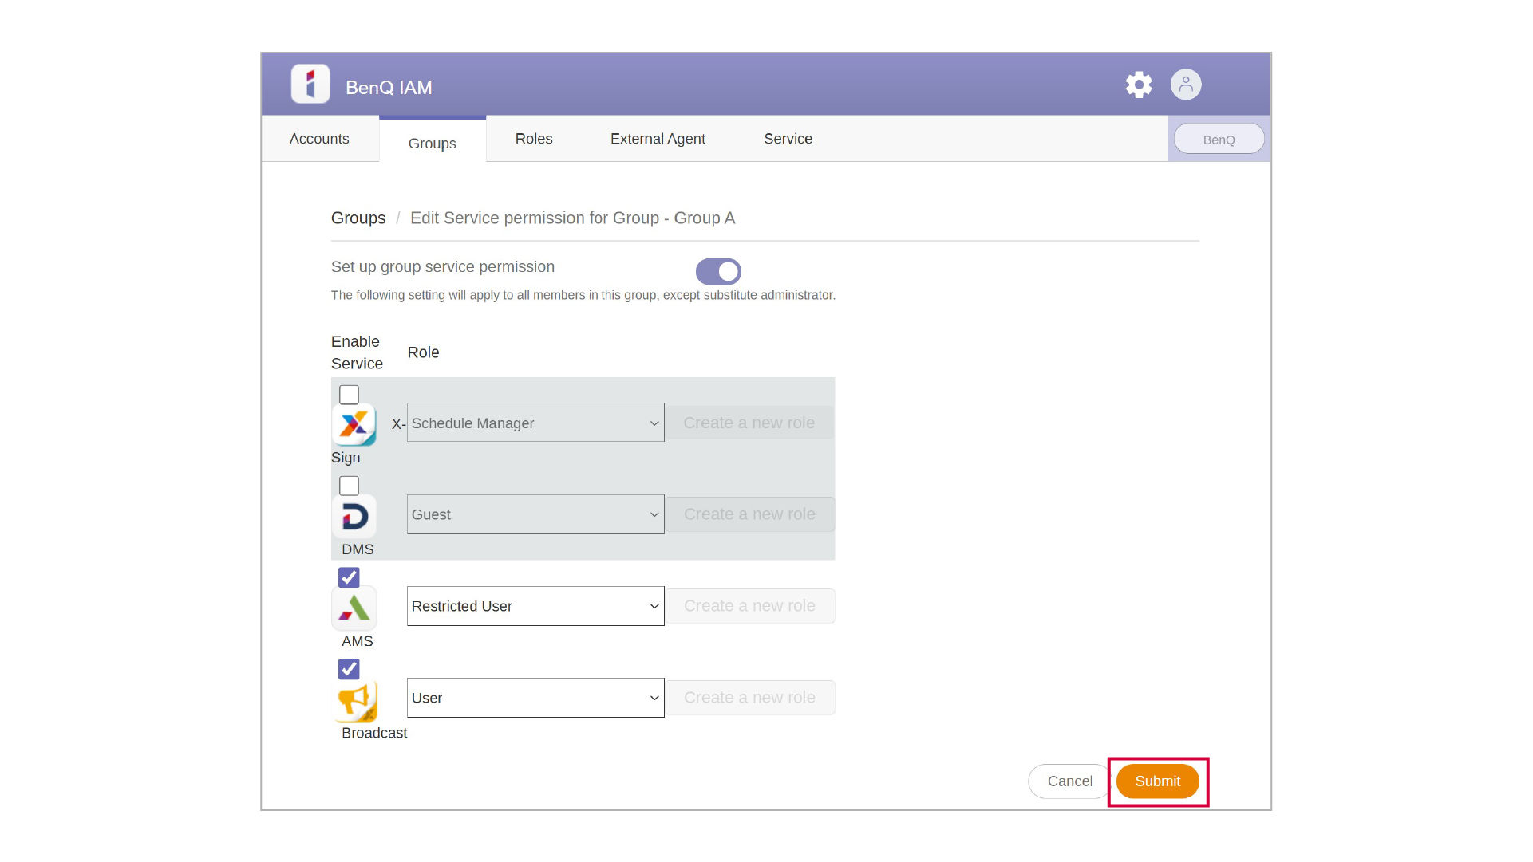Uncheck the AMS service checkbox
This screenshot has width=1533, height=862.
pyautogui.click(x=349, y=577)
